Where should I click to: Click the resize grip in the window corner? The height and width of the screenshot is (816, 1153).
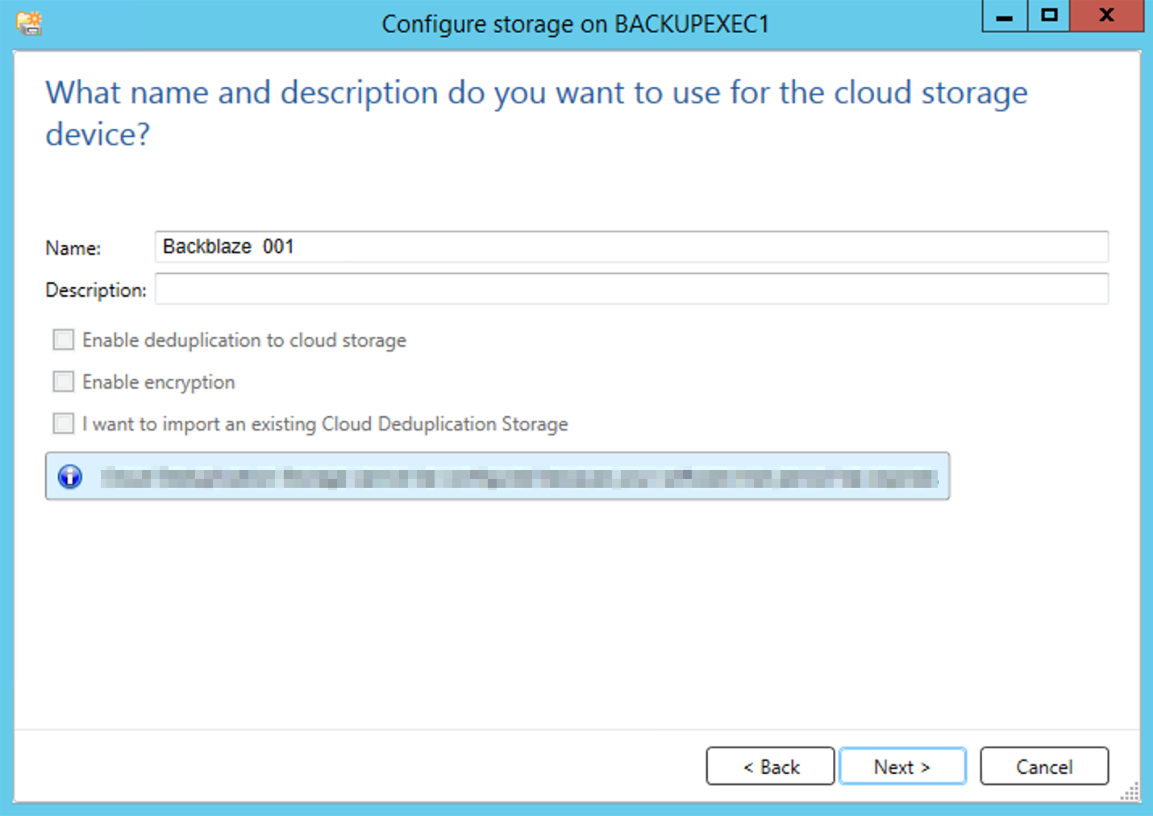click(x=1130, y=792)
